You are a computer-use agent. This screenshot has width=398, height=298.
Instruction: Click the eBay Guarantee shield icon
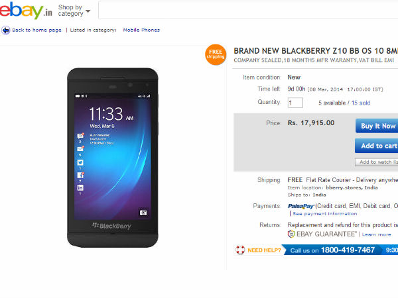[x=292, y=234]
